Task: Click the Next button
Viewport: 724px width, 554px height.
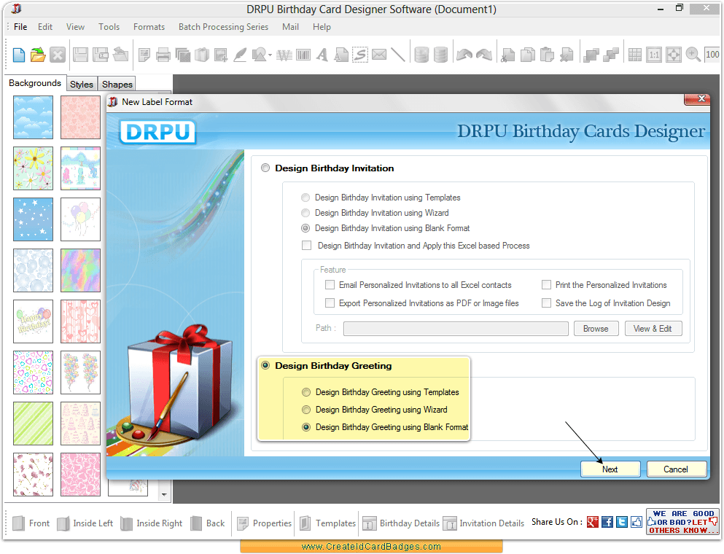Action: [610, 469]
